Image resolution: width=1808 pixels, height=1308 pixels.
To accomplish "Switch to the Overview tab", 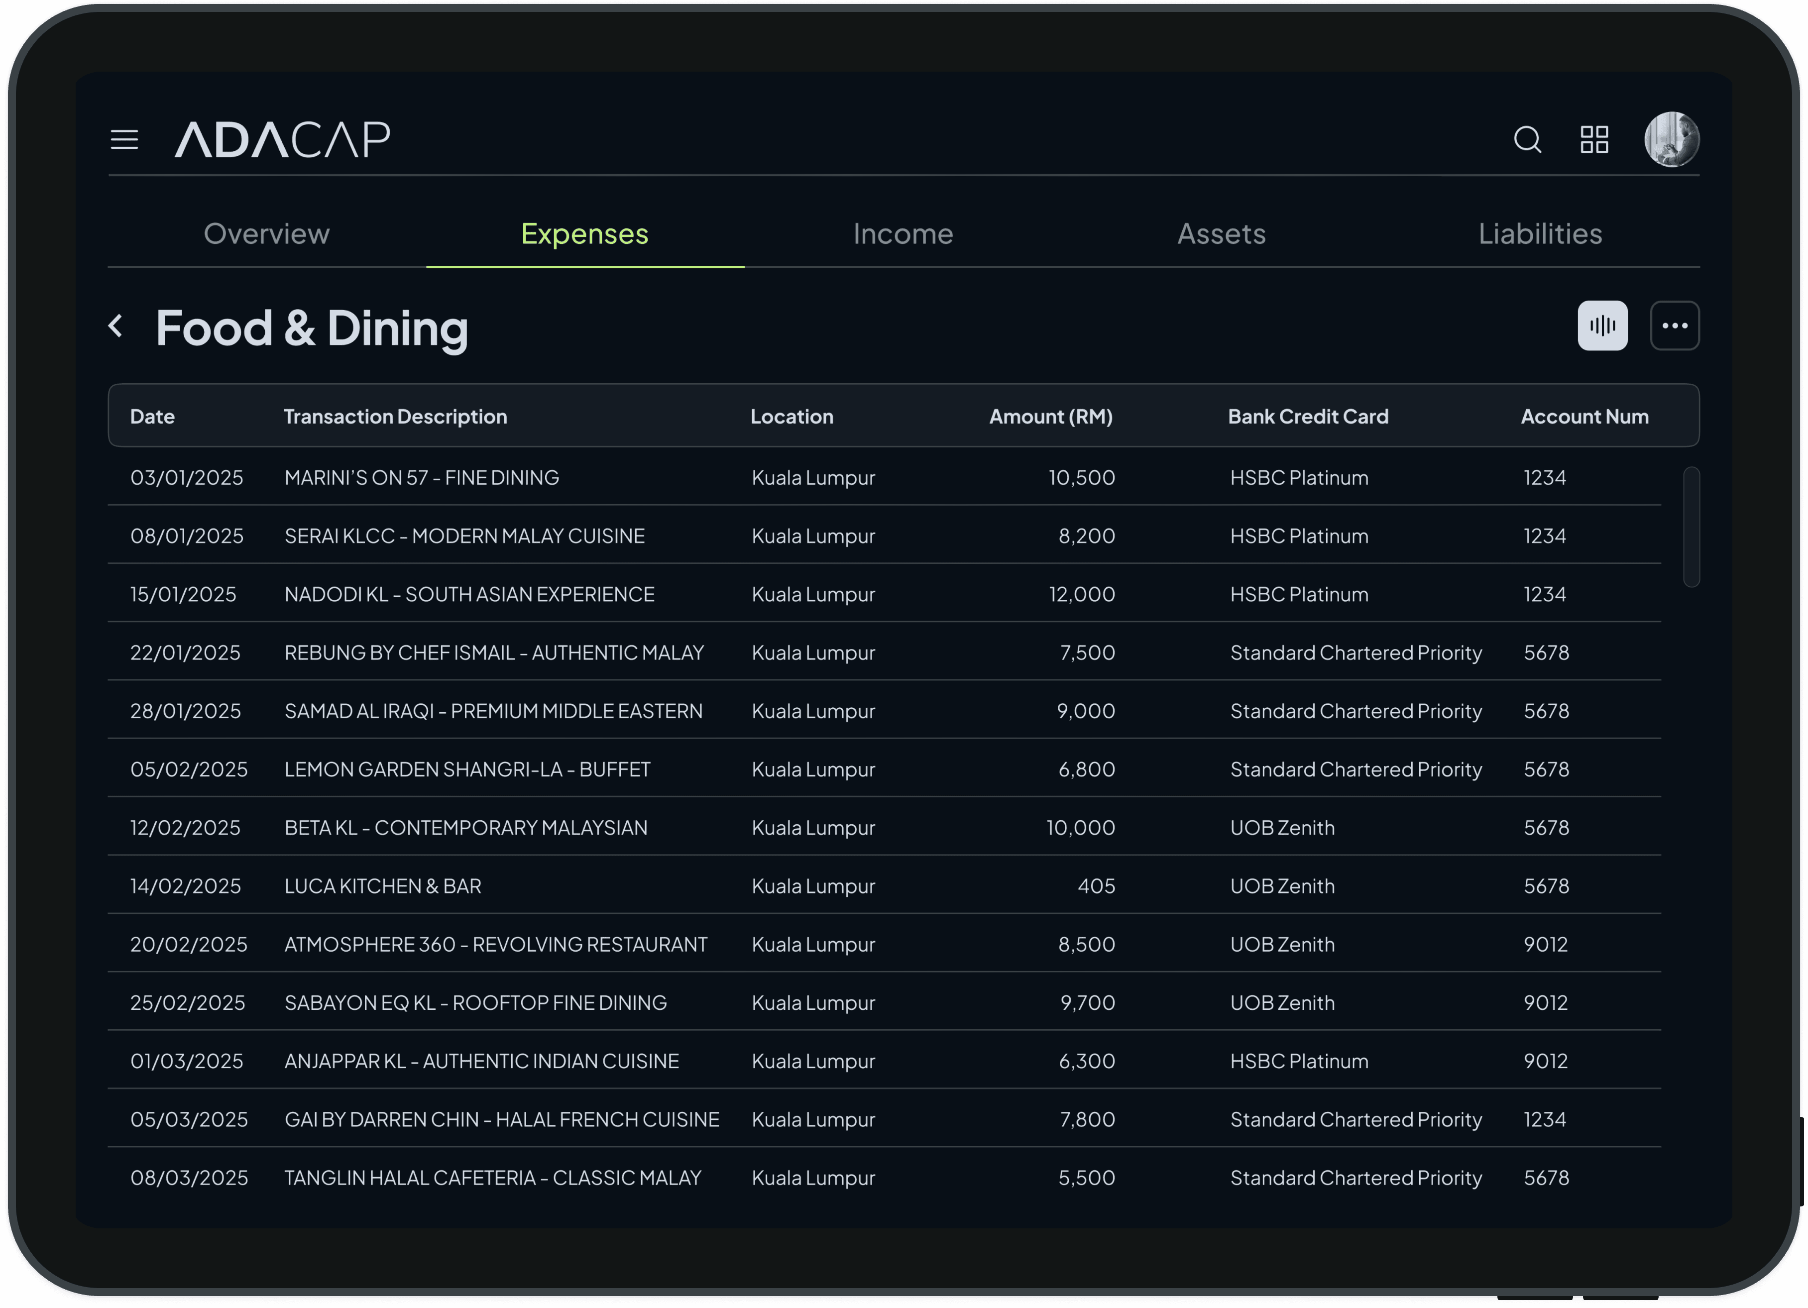I will point(266,233).
